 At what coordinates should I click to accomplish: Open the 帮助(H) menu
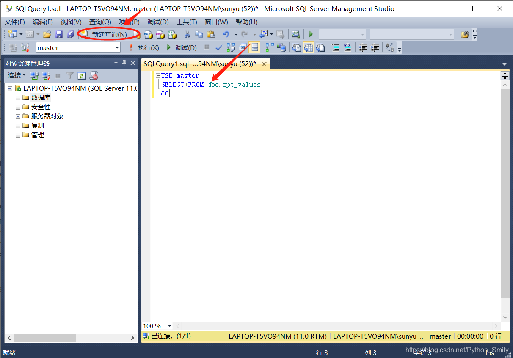pos(247,22)
